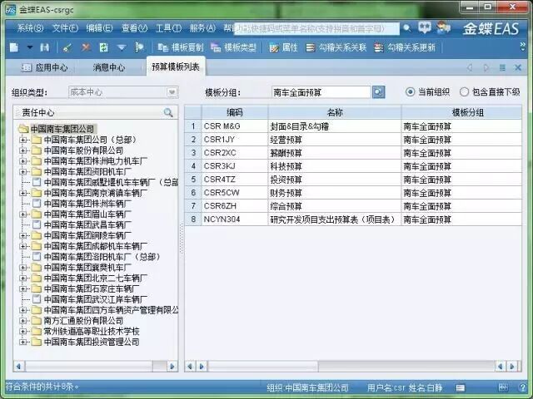Image resolution: width=533 pixels, height=399 pixels.
Task: Expand 中国南车集团南京浦镇车辆厂 node
Action: tap(23, 193)
